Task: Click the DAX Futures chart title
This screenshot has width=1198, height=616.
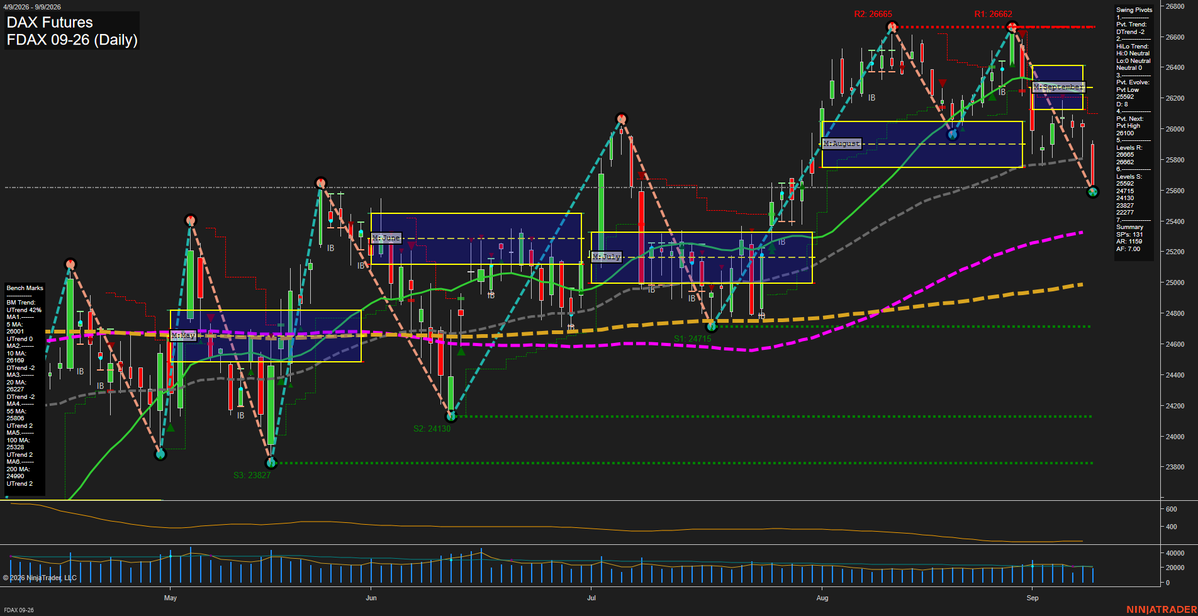Action: coord(50,22)
